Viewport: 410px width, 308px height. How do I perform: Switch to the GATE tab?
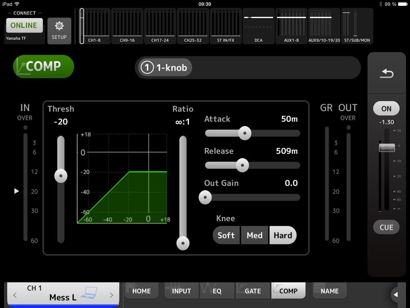click(x=252, y=291)
